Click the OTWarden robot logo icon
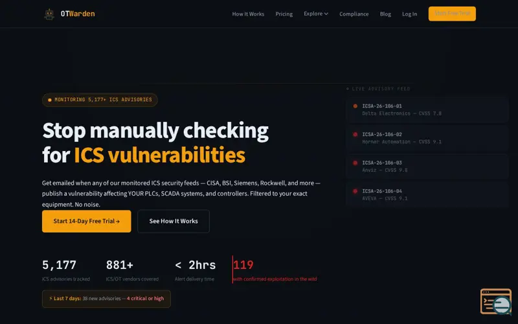The image size is (518, 324). [50, 14]
